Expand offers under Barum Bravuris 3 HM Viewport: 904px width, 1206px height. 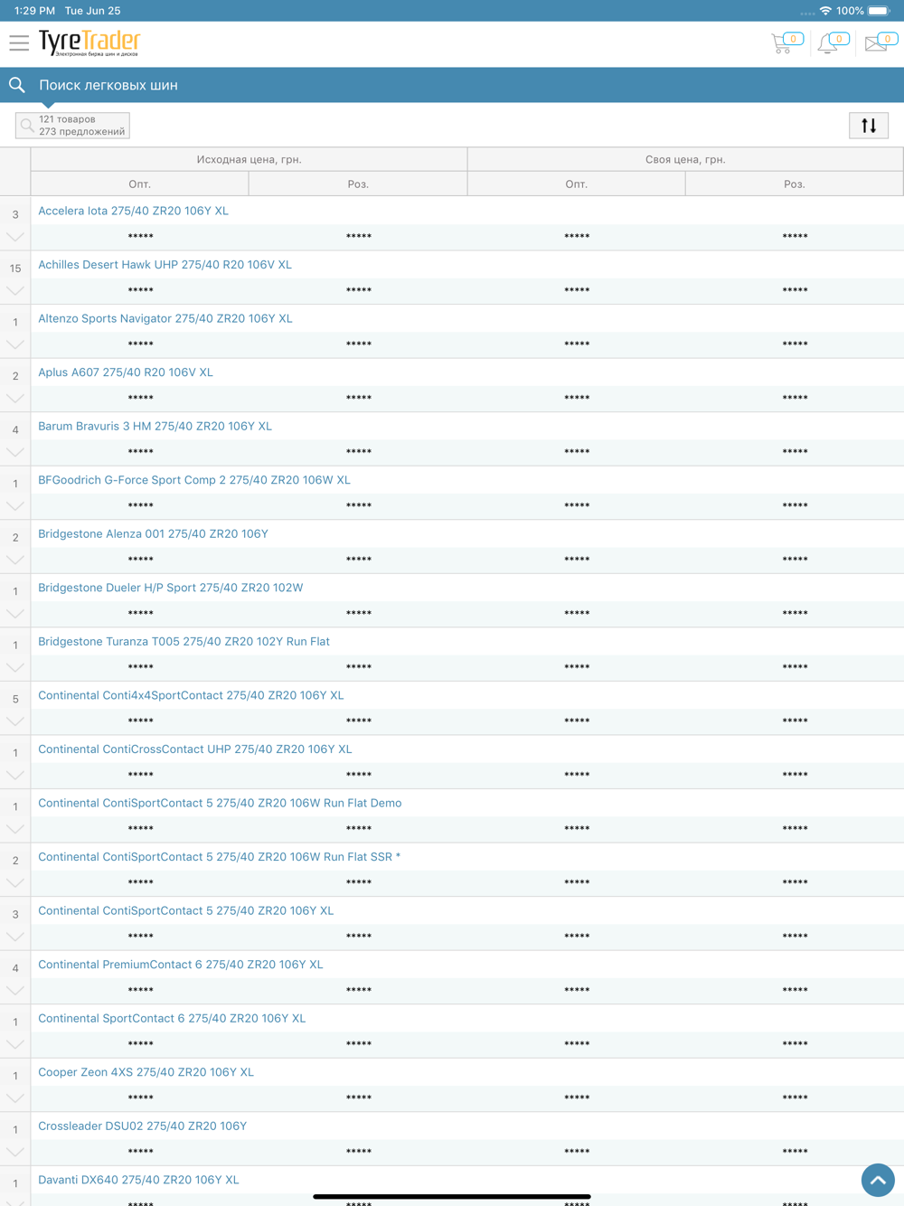click(15, 452)
